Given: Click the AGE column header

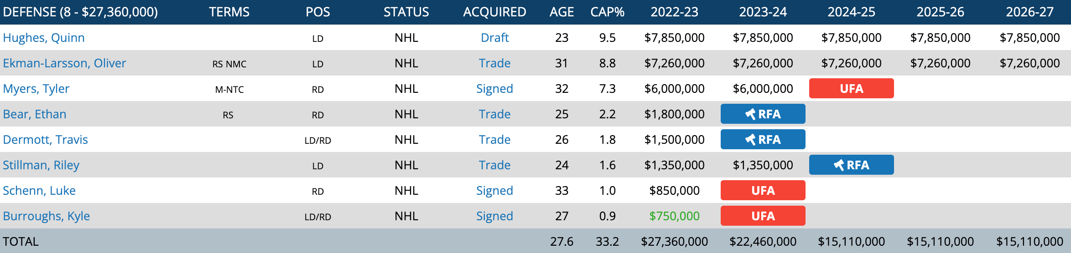Looking at the screenshot, I should (561, 12).
